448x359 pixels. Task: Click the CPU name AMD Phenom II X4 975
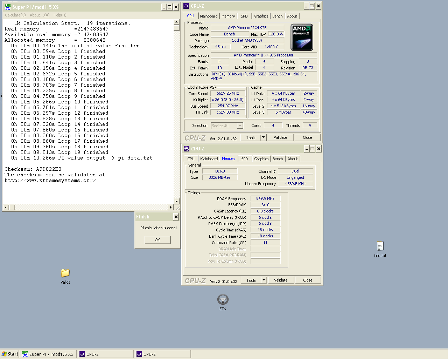point(247,28)
